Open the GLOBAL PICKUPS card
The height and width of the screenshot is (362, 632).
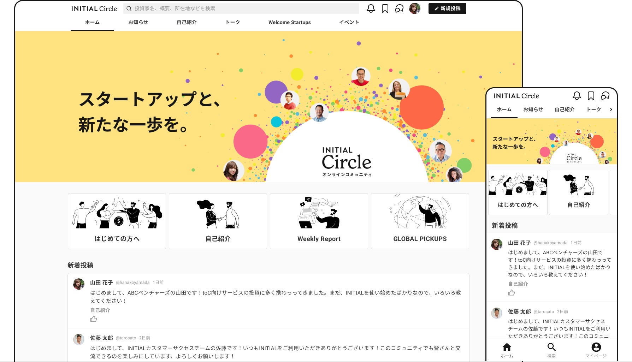(420, 221)
